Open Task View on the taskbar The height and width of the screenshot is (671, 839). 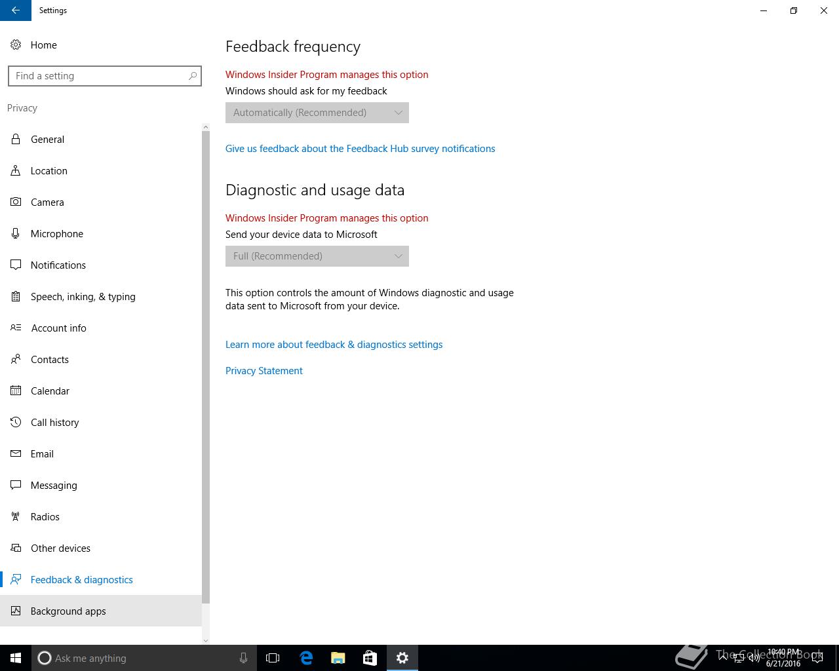(x=273, y=658)
